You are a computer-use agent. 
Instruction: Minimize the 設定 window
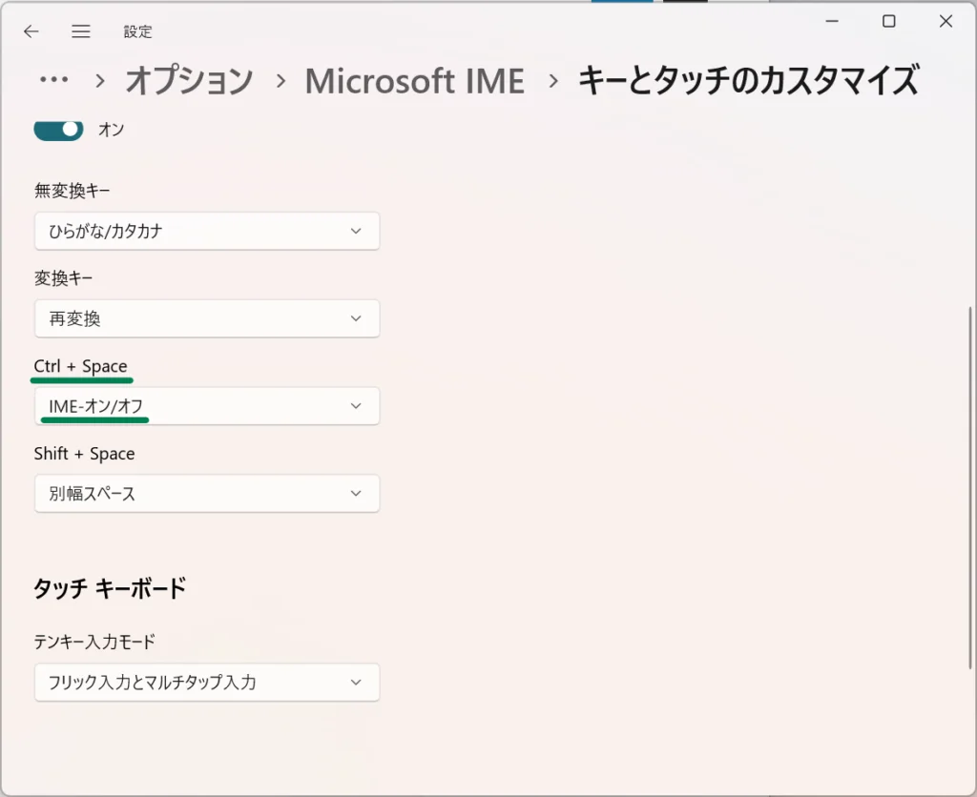(x=832, y=21)
